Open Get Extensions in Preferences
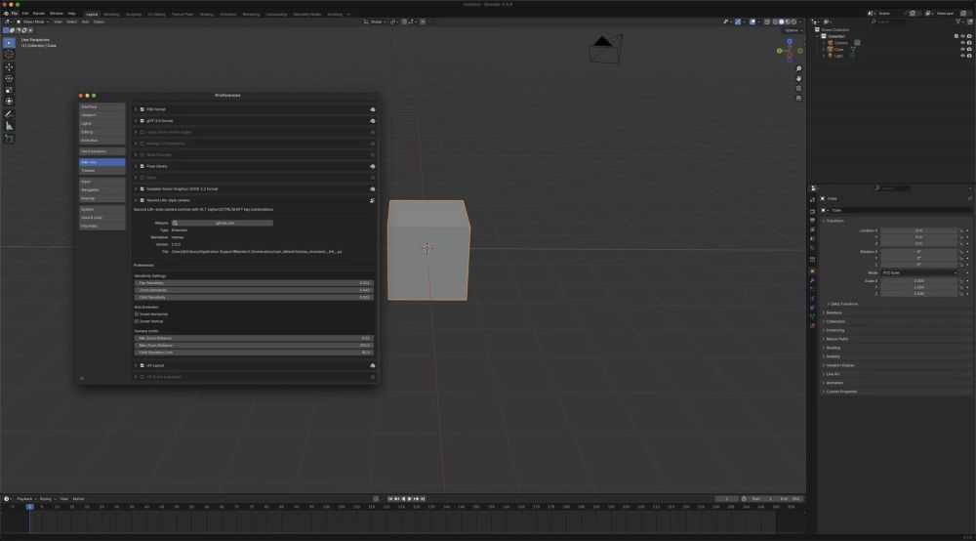 102,151
